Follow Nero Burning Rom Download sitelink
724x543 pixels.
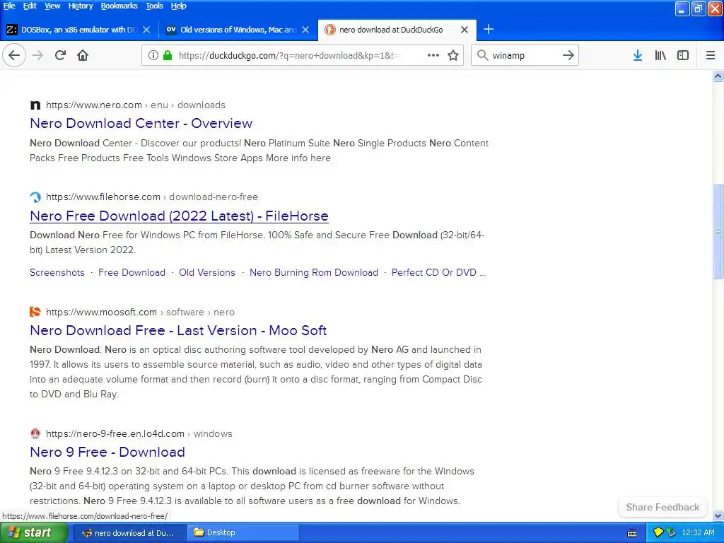[313, 272]
